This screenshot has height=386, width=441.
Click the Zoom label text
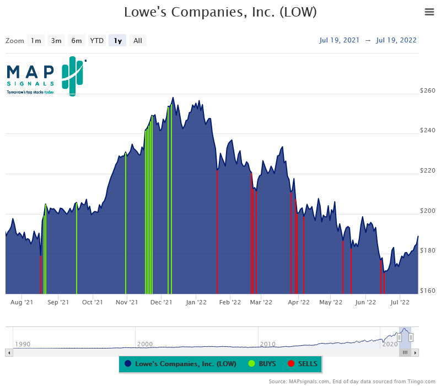(x=15, y=41)
